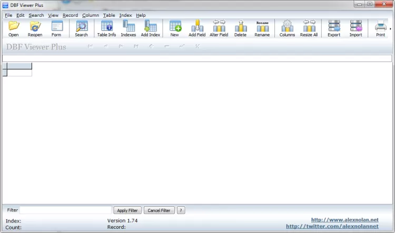The width and height of the screenshot is (395, 233).
Task: Click the insert record navigator button
Action: (151, 46)
